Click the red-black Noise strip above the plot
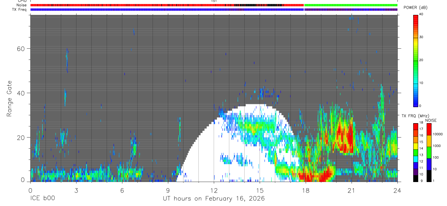The image size is (447, 206). [x=167, y=5]
